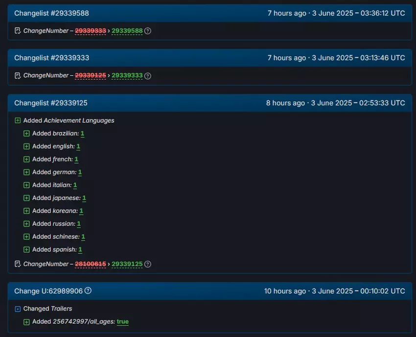
Task: Click the help icon beside ChangeNumber in Changelist #29339333
Action: click(x=147, y=75)
